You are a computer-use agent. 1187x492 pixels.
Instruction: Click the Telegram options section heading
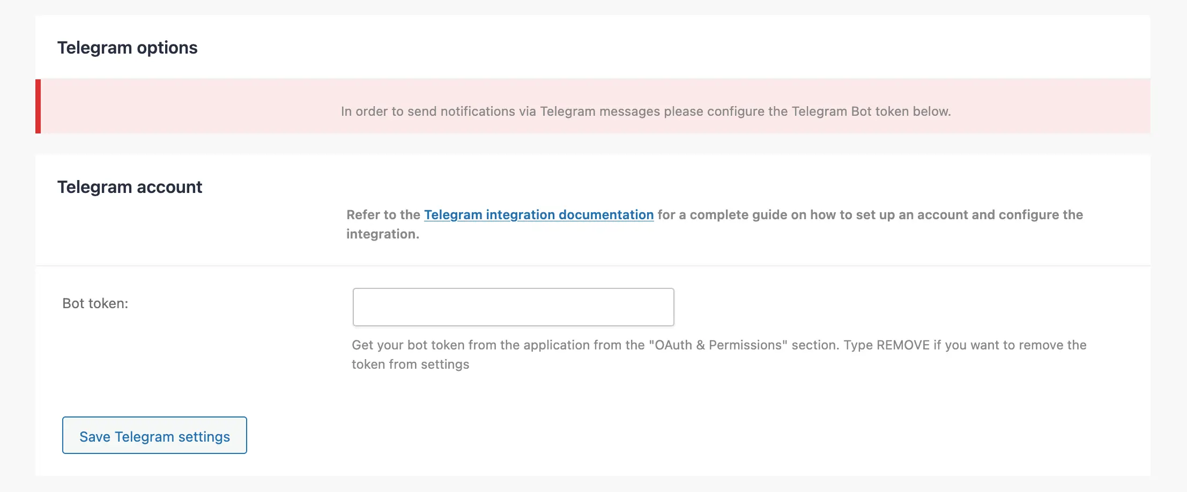pos(128,47)
